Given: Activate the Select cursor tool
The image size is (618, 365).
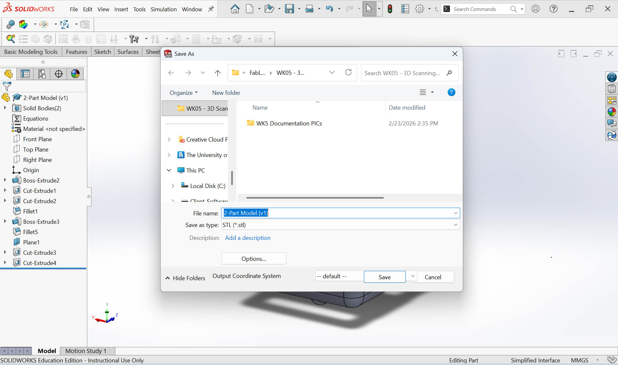Looking at the screenshot, I should [x=369, y=9].
